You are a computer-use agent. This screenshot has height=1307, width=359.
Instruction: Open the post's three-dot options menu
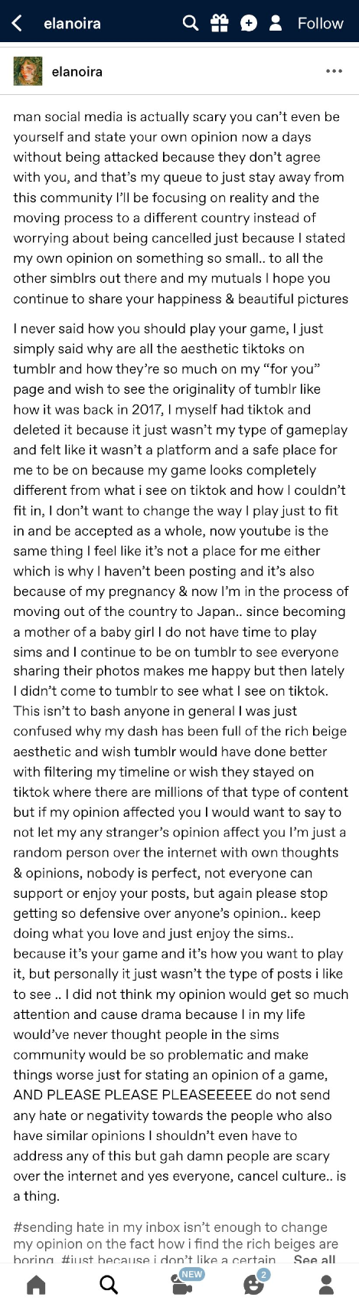point(335,71)
